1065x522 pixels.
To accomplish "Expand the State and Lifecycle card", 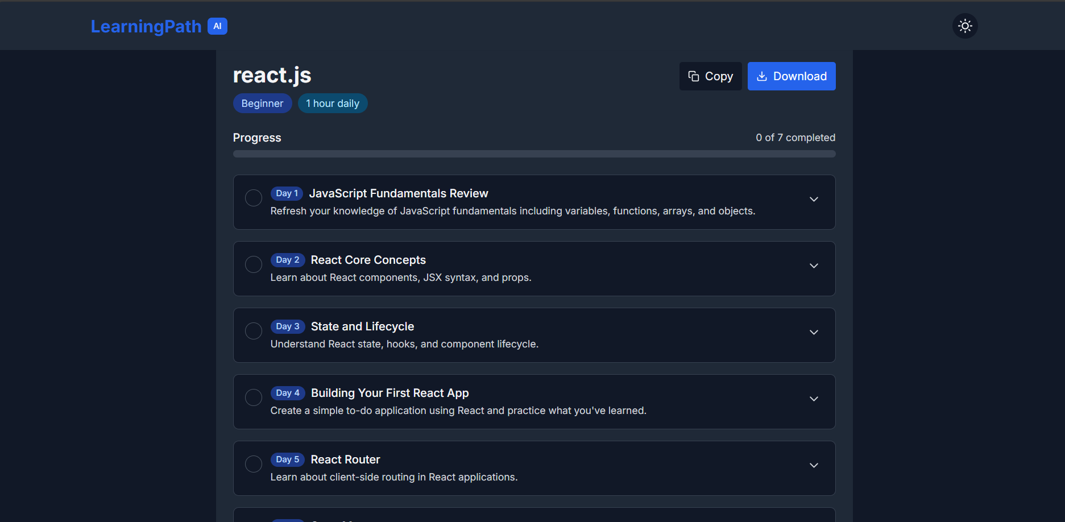I will click(x=814, y=332).
